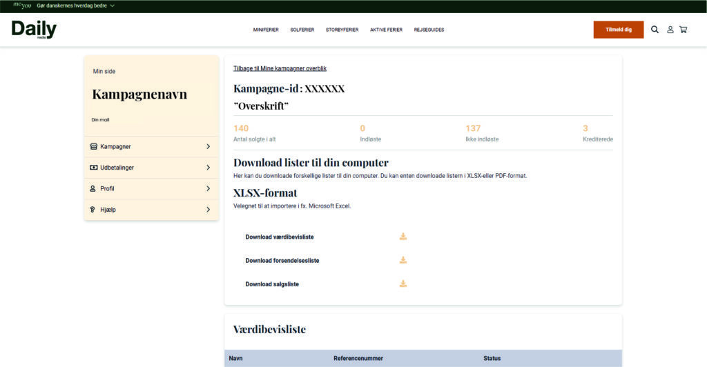Click download icon for værdibevisliste
Image resolution: width=707 pixels, height=367 pixels.
(x=403, y=237)
